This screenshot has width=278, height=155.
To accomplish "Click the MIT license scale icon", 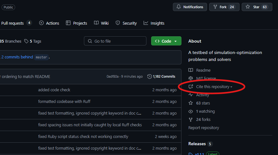I will tap(191, 78).
